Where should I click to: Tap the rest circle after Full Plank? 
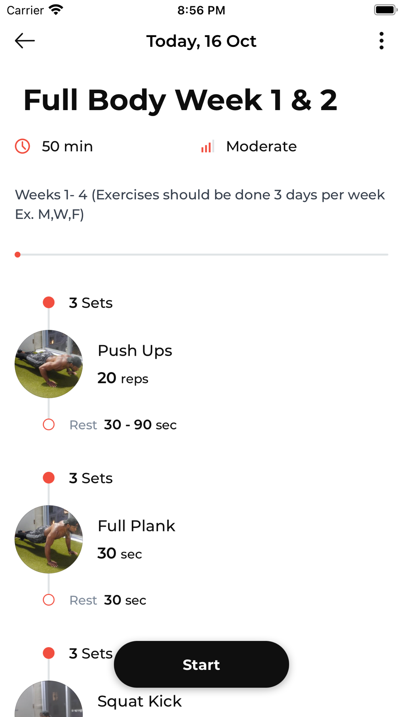point(49,600)
